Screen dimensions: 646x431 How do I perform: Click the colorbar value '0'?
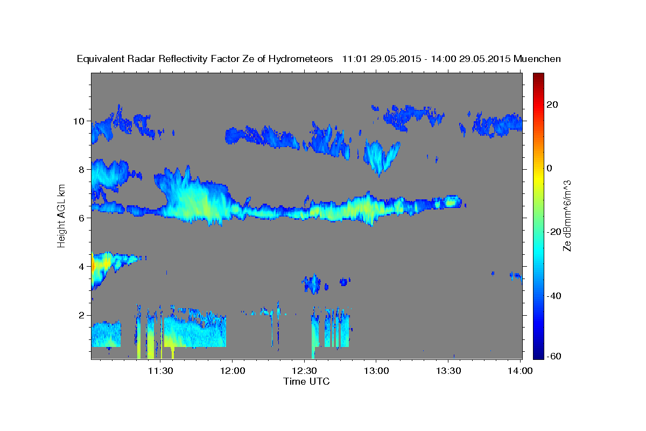[549, 168]
